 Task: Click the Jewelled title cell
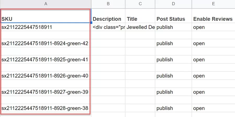pyautogui.click(x=140, y=27)
